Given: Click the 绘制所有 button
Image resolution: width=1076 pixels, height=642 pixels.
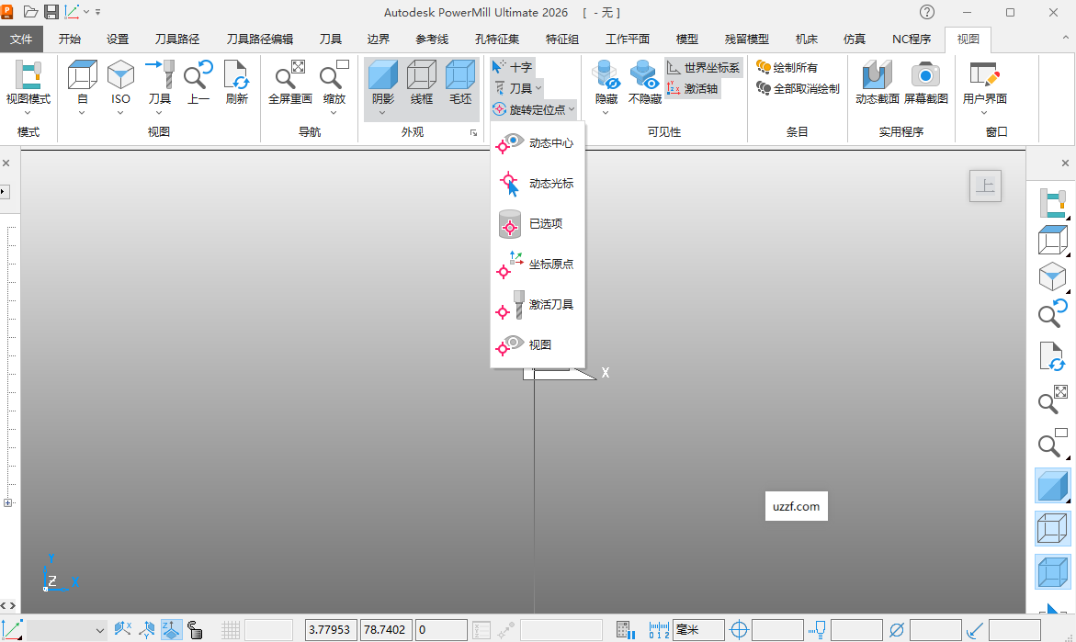Looking at the screenshot, I should (x=787, y=68).
